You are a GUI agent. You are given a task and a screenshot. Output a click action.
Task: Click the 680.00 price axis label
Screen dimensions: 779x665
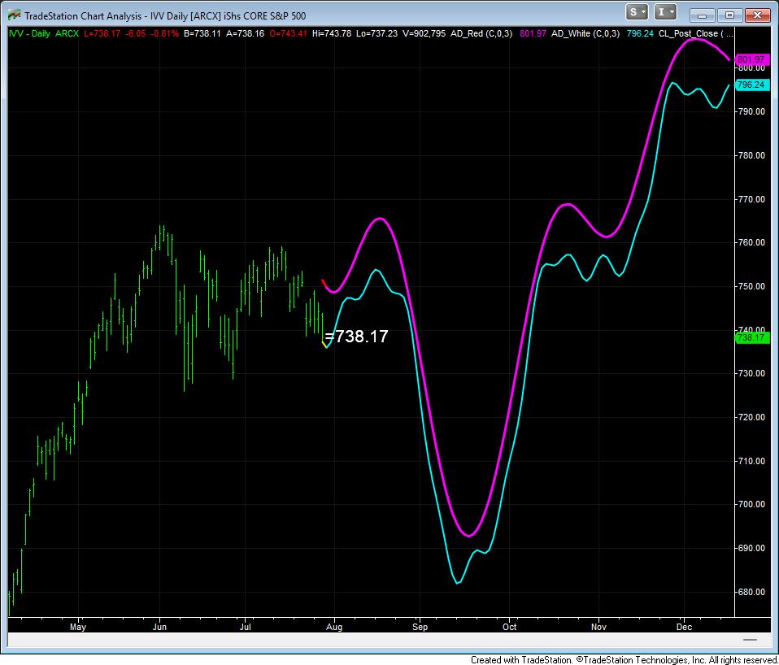[x=751, y=592]
